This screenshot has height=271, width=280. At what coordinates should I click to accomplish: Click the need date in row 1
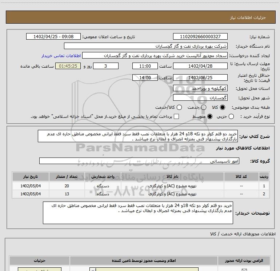pyautogui.click(x=31, y=186)
